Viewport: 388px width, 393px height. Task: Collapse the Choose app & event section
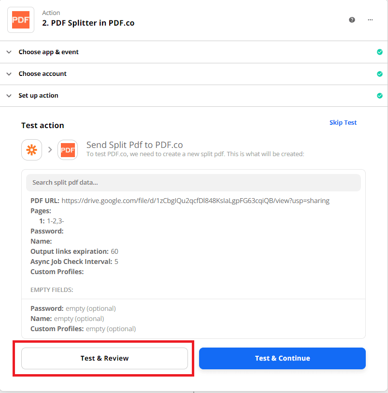tap(9, 52)
